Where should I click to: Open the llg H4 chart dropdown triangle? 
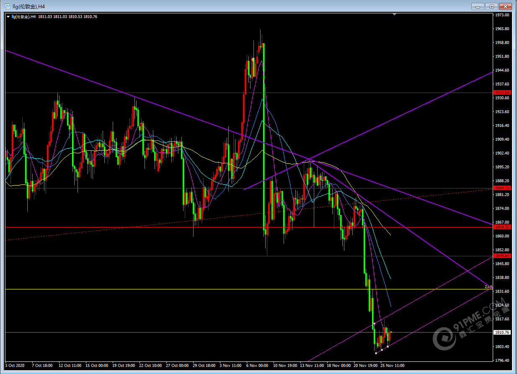[x=8, y=17]
